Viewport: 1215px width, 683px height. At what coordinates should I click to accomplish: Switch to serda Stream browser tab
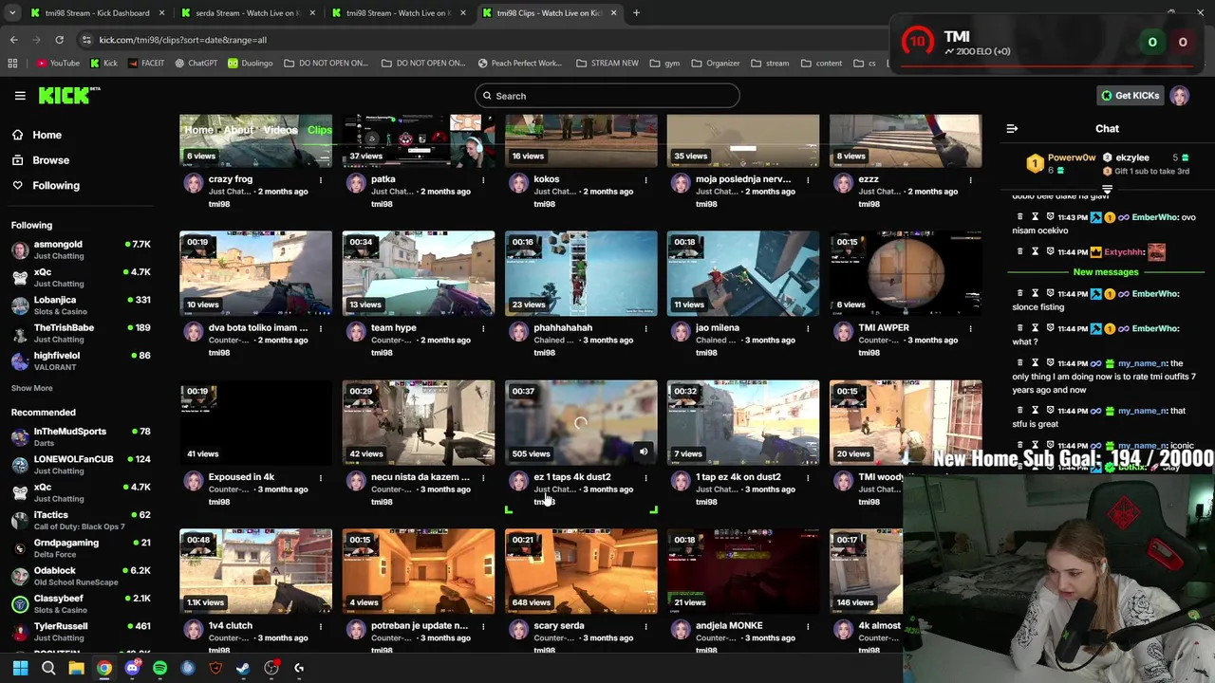pyautogui.click(x=248, y=13)
